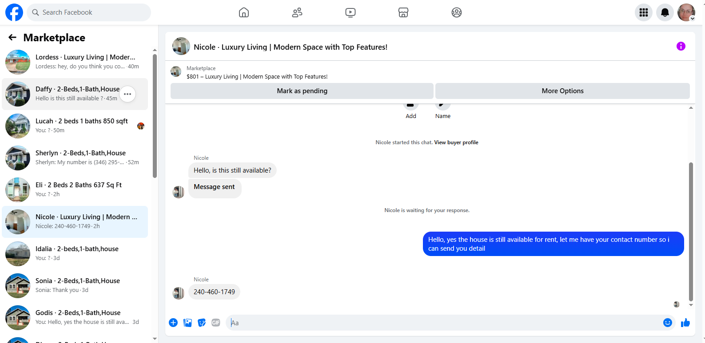Open the Home feed icon
Image resolution: width=705 pixels, height=343 pixels.
tap(244, 12)
